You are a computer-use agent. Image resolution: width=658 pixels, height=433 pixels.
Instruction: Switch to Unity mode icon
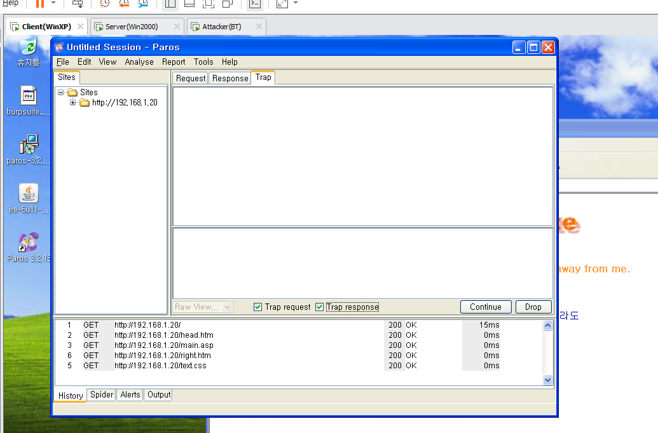[x=228, y=4]
